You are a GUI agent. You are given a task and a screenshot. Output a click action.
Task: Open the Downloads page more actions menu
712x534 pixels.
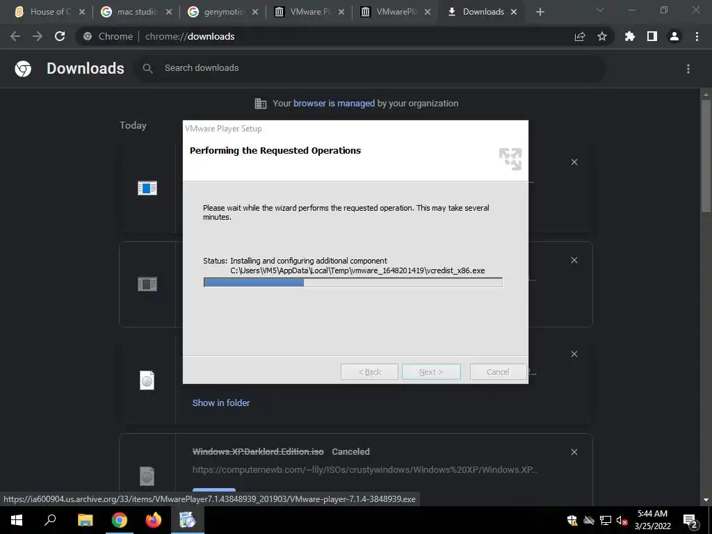tap(688, 69)
